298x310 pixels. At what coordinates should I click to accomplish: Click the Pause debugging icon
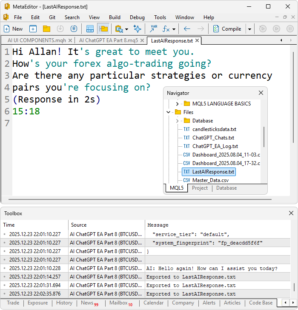(x=290, y=29)
